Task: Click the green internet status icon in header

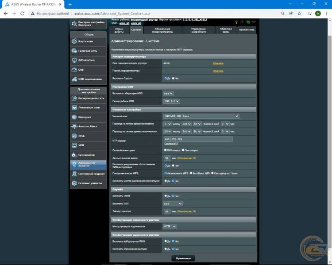Action: (248, 22)
